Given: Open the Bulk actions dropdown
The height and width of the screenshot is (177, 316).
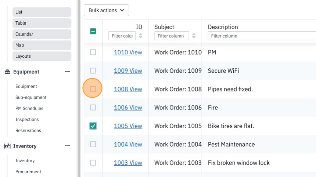Looking at the screenshot, I should coord(107,10).
